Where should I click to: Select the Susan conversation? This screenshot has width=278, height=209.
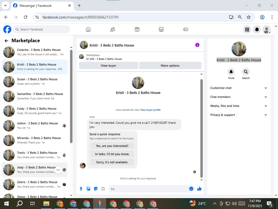point(34,82)
